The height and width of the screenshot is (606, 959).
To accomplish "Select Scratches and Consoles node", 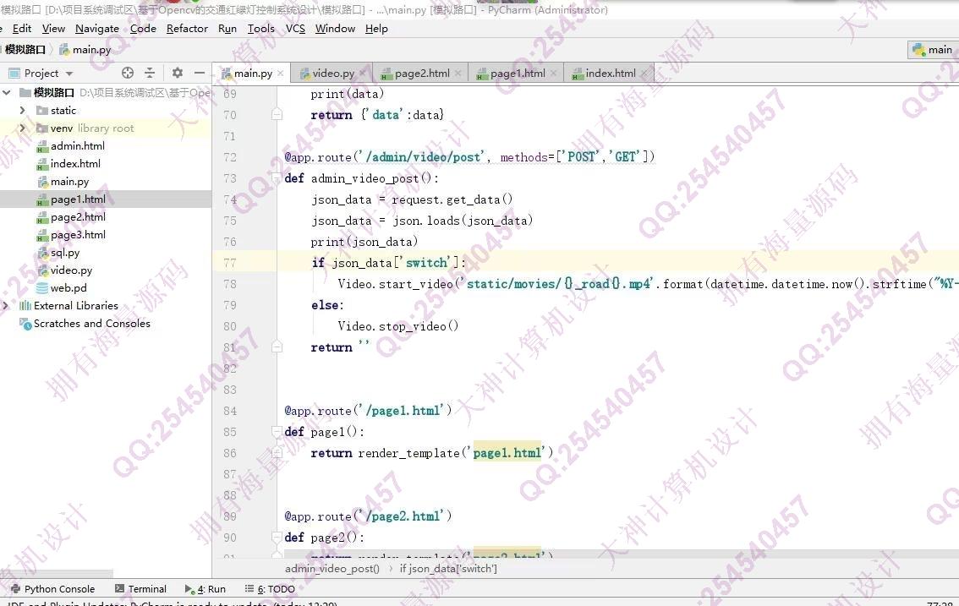I will click(91, 323).
